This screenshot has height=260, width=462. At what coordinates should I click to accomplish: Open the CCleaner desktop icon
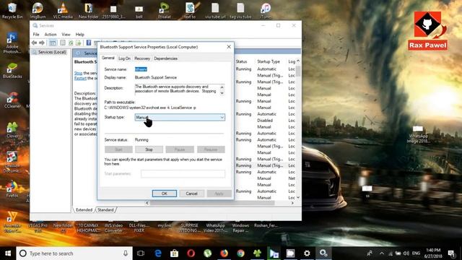(12, 100)
